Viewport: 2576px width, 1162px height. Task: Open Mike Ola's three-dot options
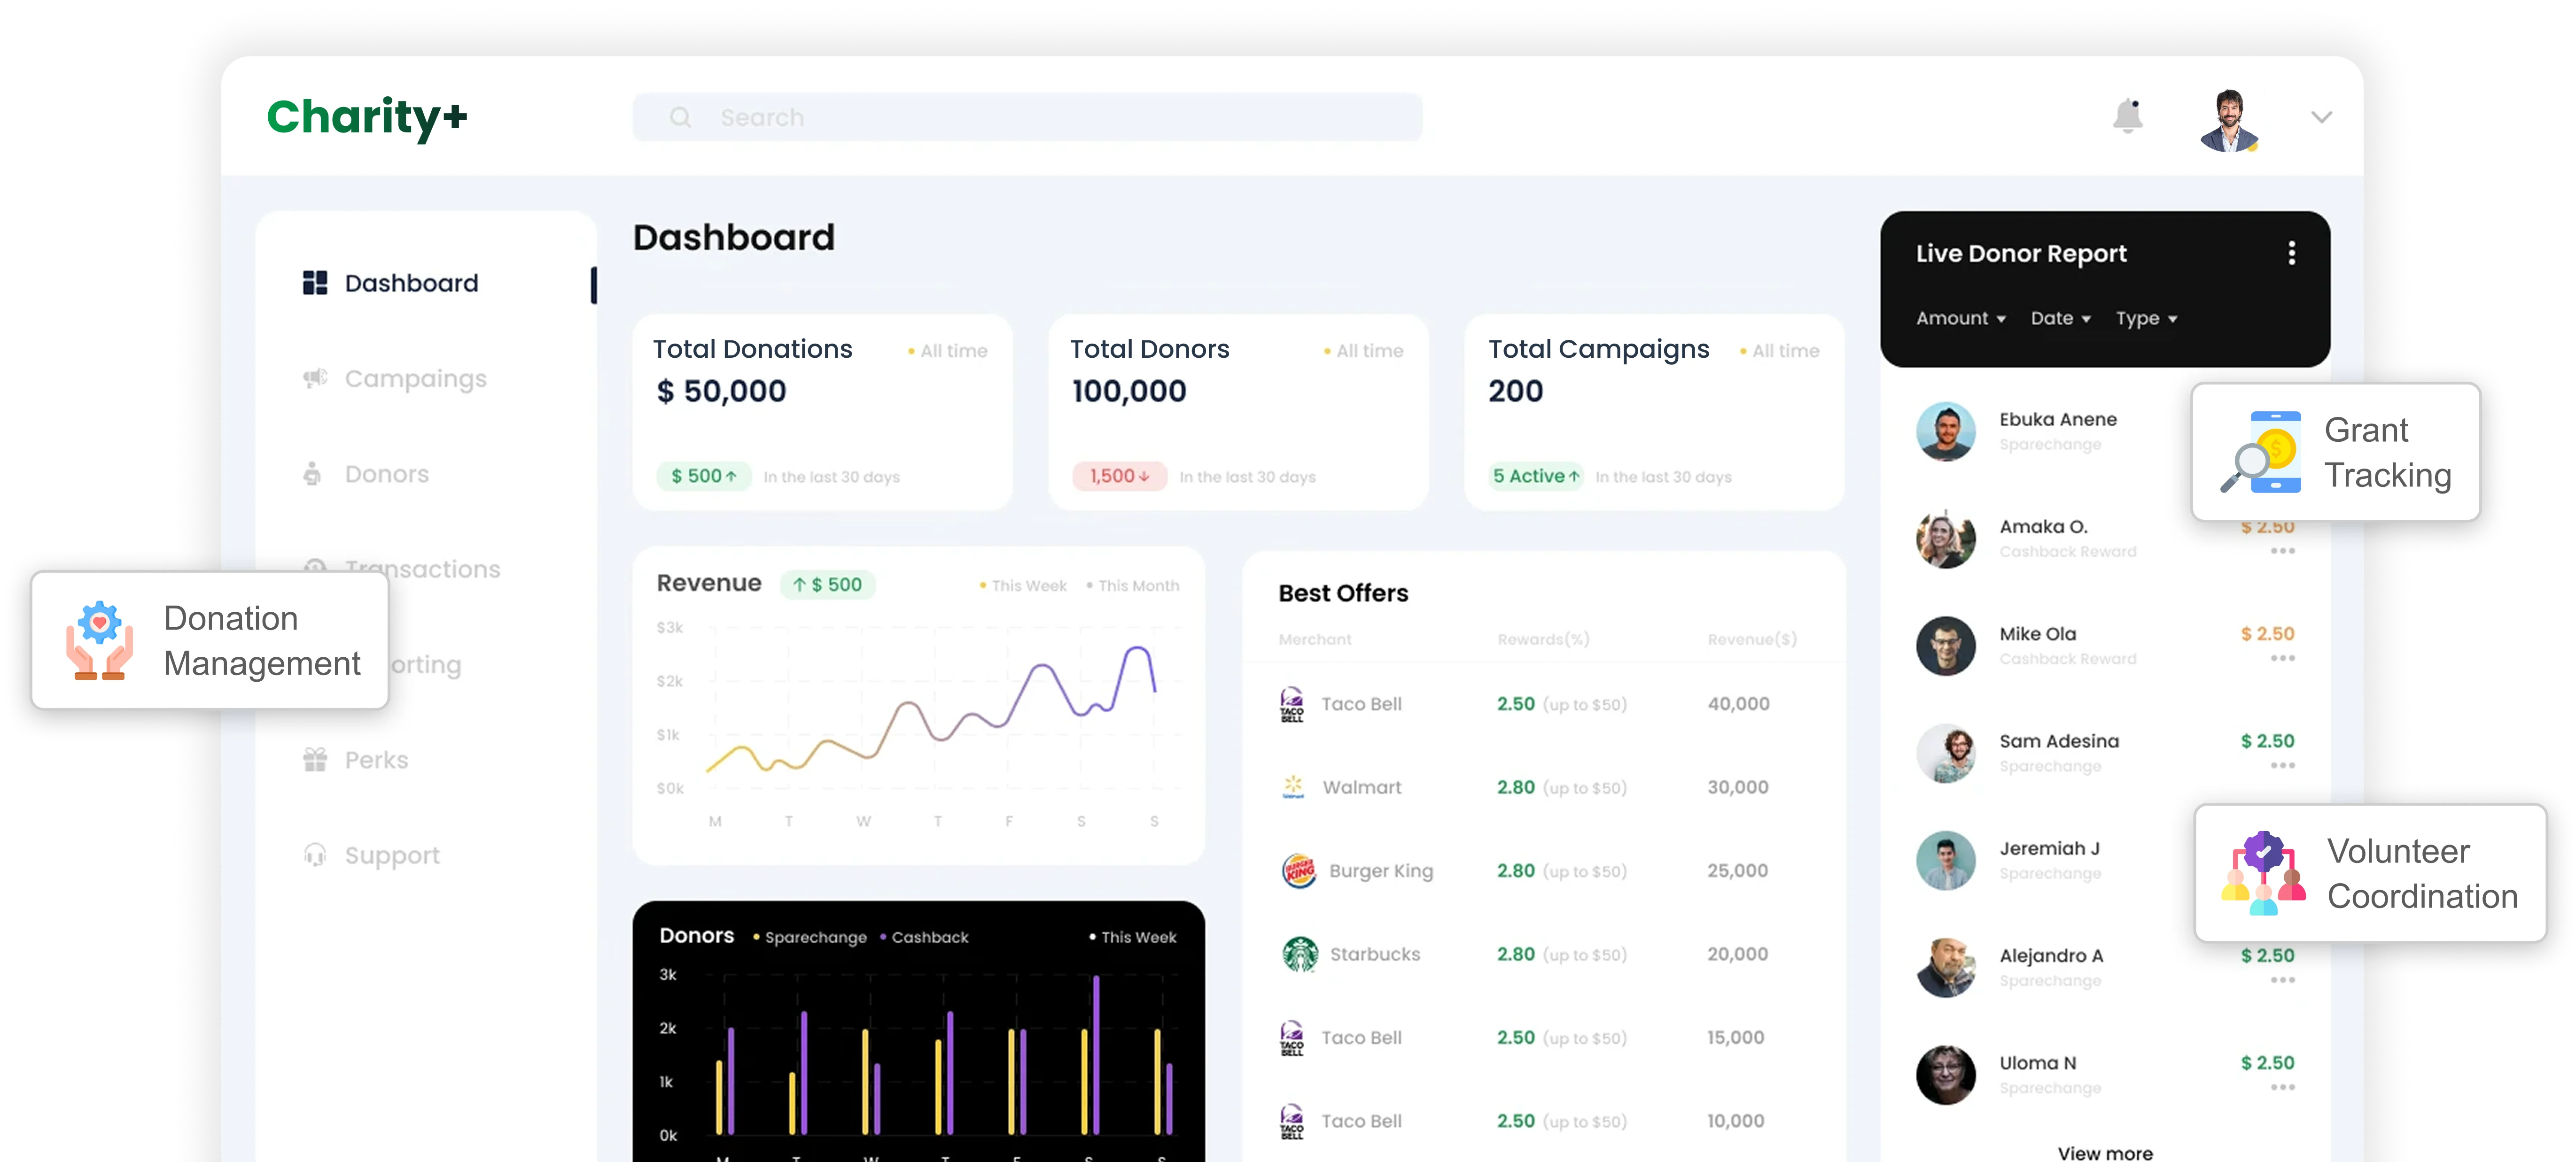coord(2282,658)
